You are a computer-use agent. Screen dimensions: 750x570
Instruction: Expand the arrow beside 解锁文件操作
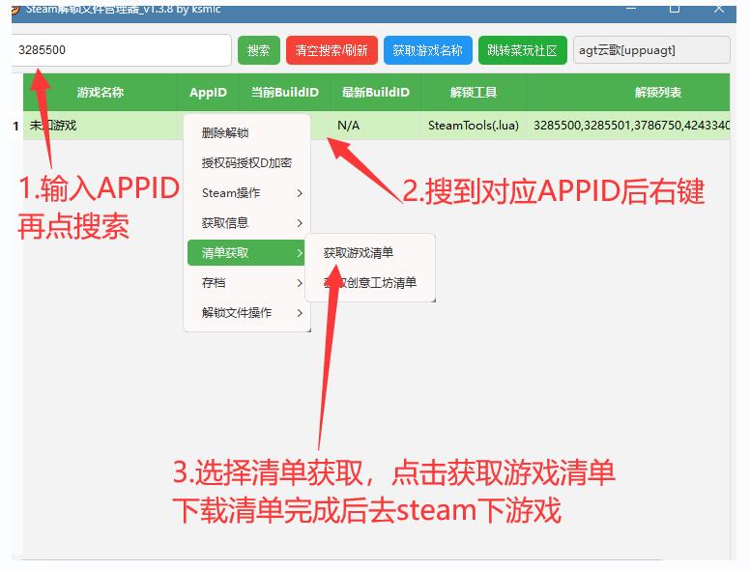click(300, 313)
